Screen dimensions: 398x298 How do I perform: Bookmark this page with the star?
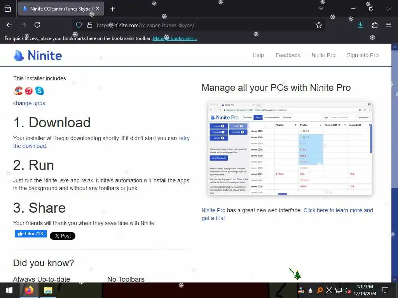pos(319,25)
